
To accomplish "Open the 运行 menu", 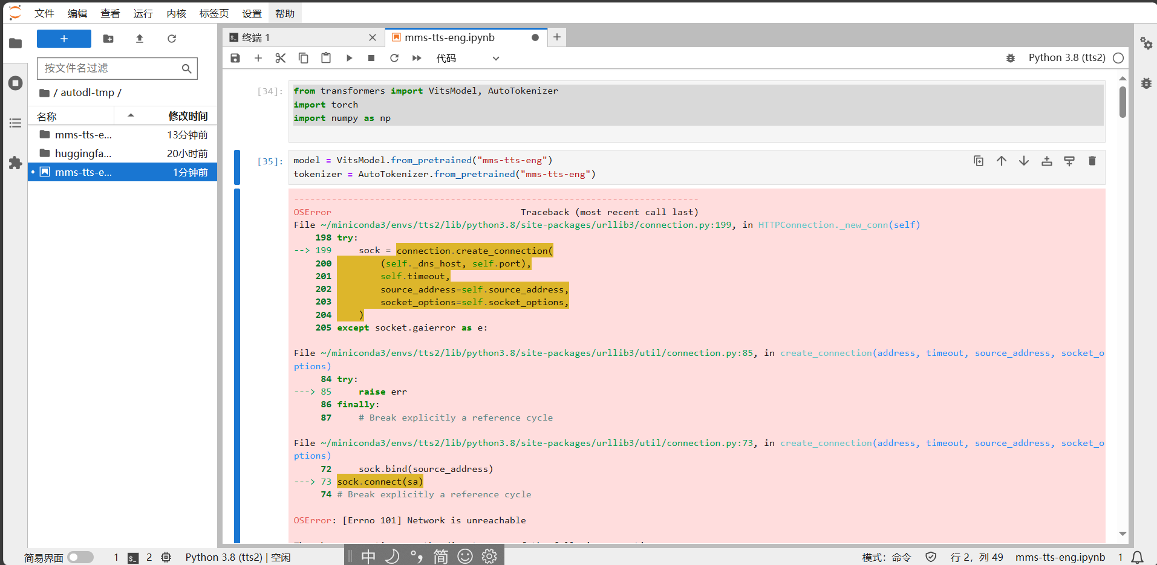I will click(143, 13).
